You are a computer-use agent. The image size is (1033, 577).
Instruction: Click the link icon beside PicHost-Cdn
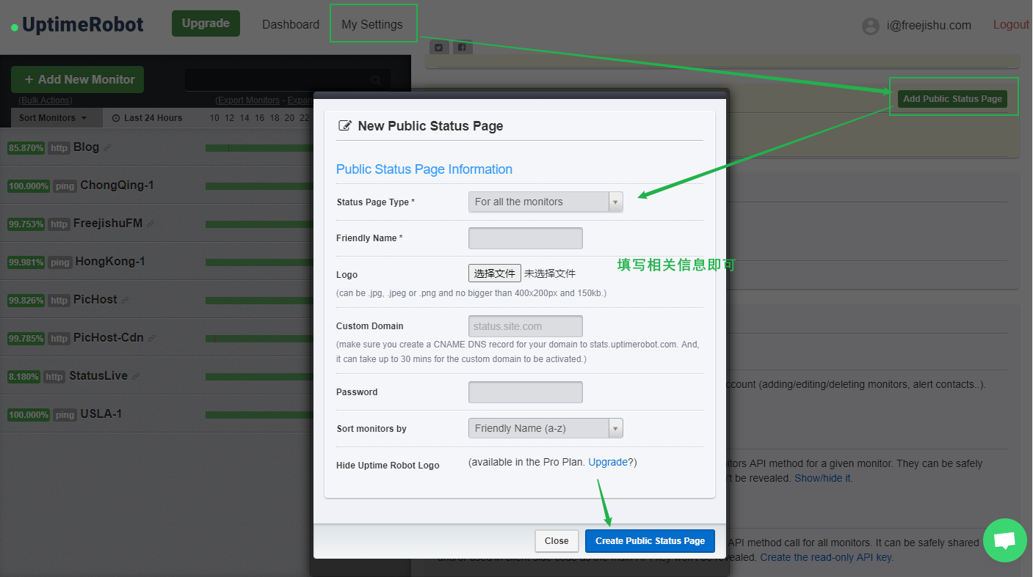pos(152,339)
